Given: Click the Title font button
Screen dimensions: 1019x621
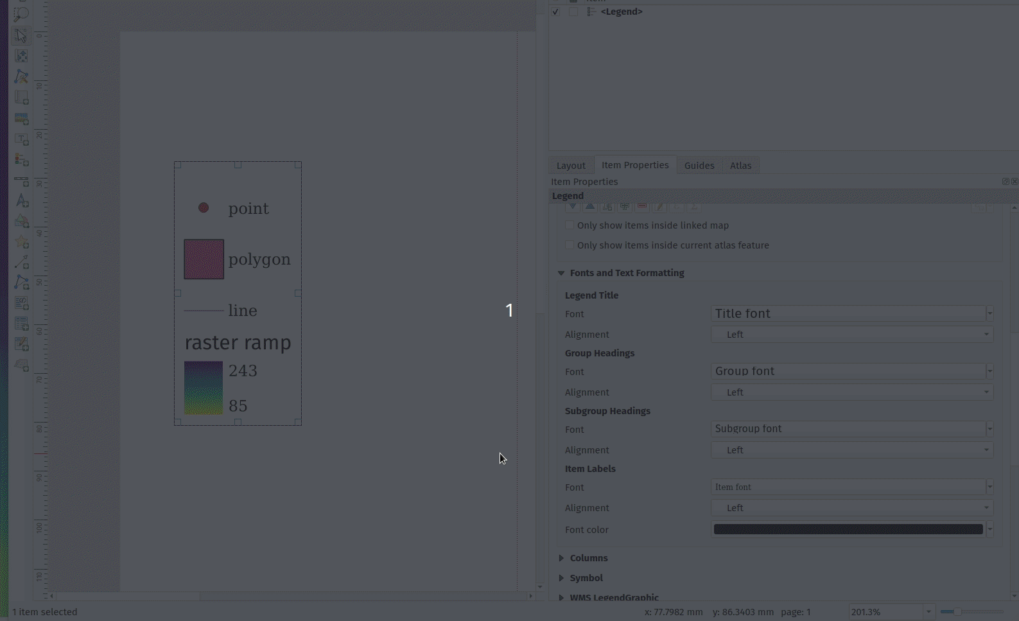Looking at the screenshot, I should pyautogui.click(x=848, y=313).
